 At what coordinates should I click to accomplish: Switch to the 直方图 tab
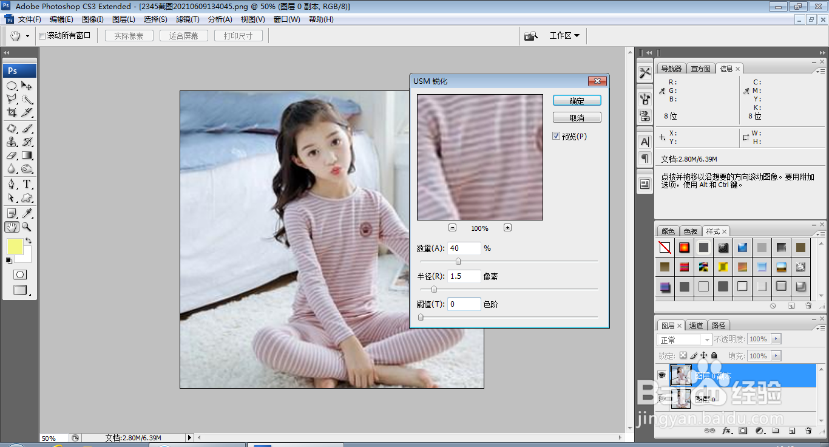[700, 69]
